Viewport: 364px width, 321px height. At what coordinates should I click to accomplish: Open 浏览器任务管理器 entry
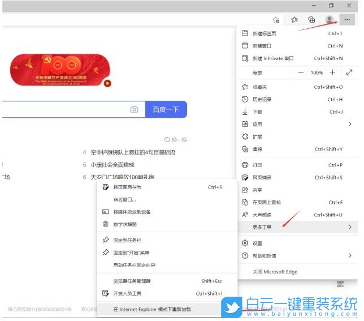tap(167, 281)
